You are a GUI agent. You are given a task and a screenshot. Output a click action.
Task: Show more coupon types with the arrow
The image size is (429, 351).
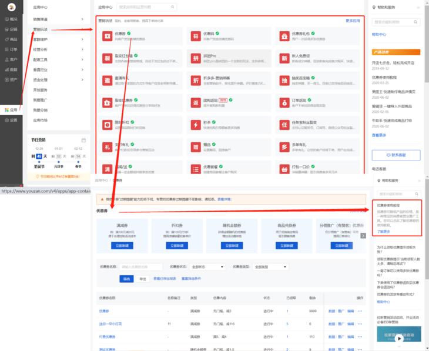[x=363, y=236]
